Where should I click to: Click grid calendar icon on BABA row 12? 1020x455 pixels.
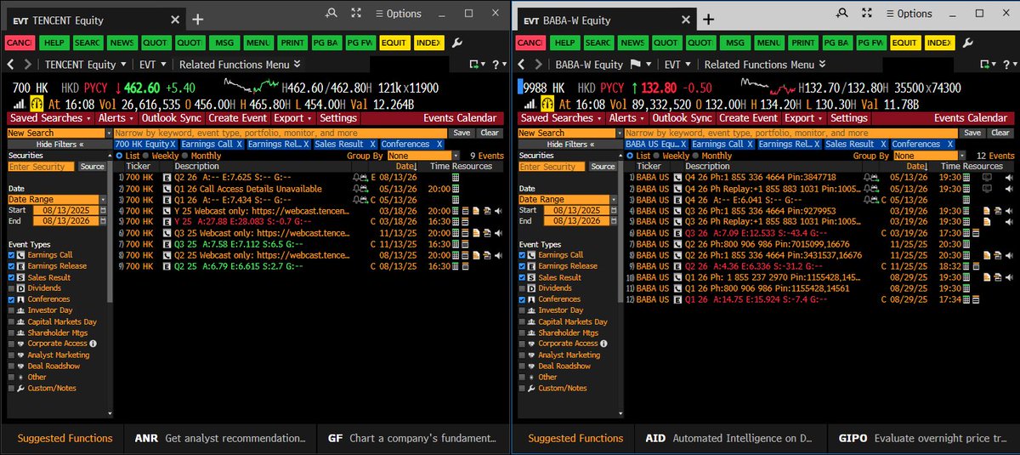[x=966, y=299]
